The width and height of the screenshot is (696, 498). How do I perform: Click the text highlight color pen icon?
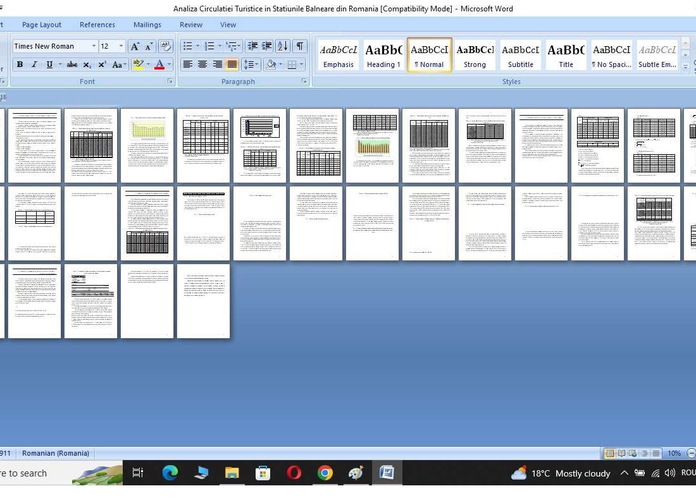coord(138,64)
